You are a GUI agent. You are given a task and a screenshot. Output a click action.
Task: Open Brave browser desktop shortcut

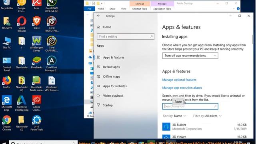click(x=36, y=23)
